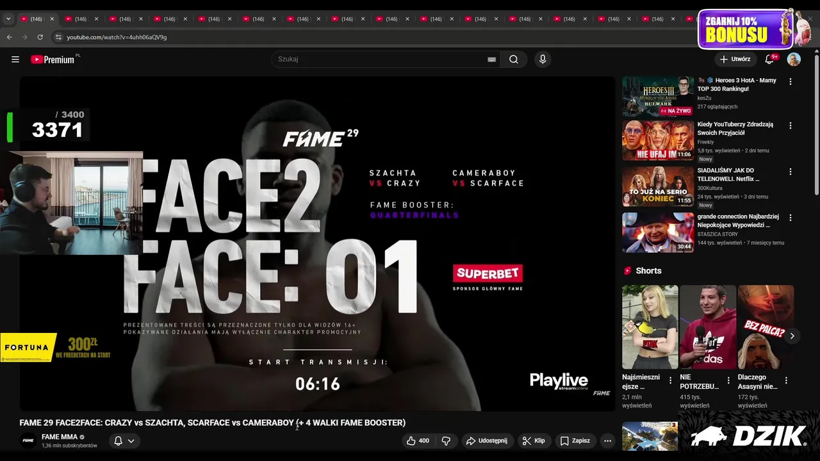Click the address bar URL
820x461 pixels.
[x=117, y=37]
